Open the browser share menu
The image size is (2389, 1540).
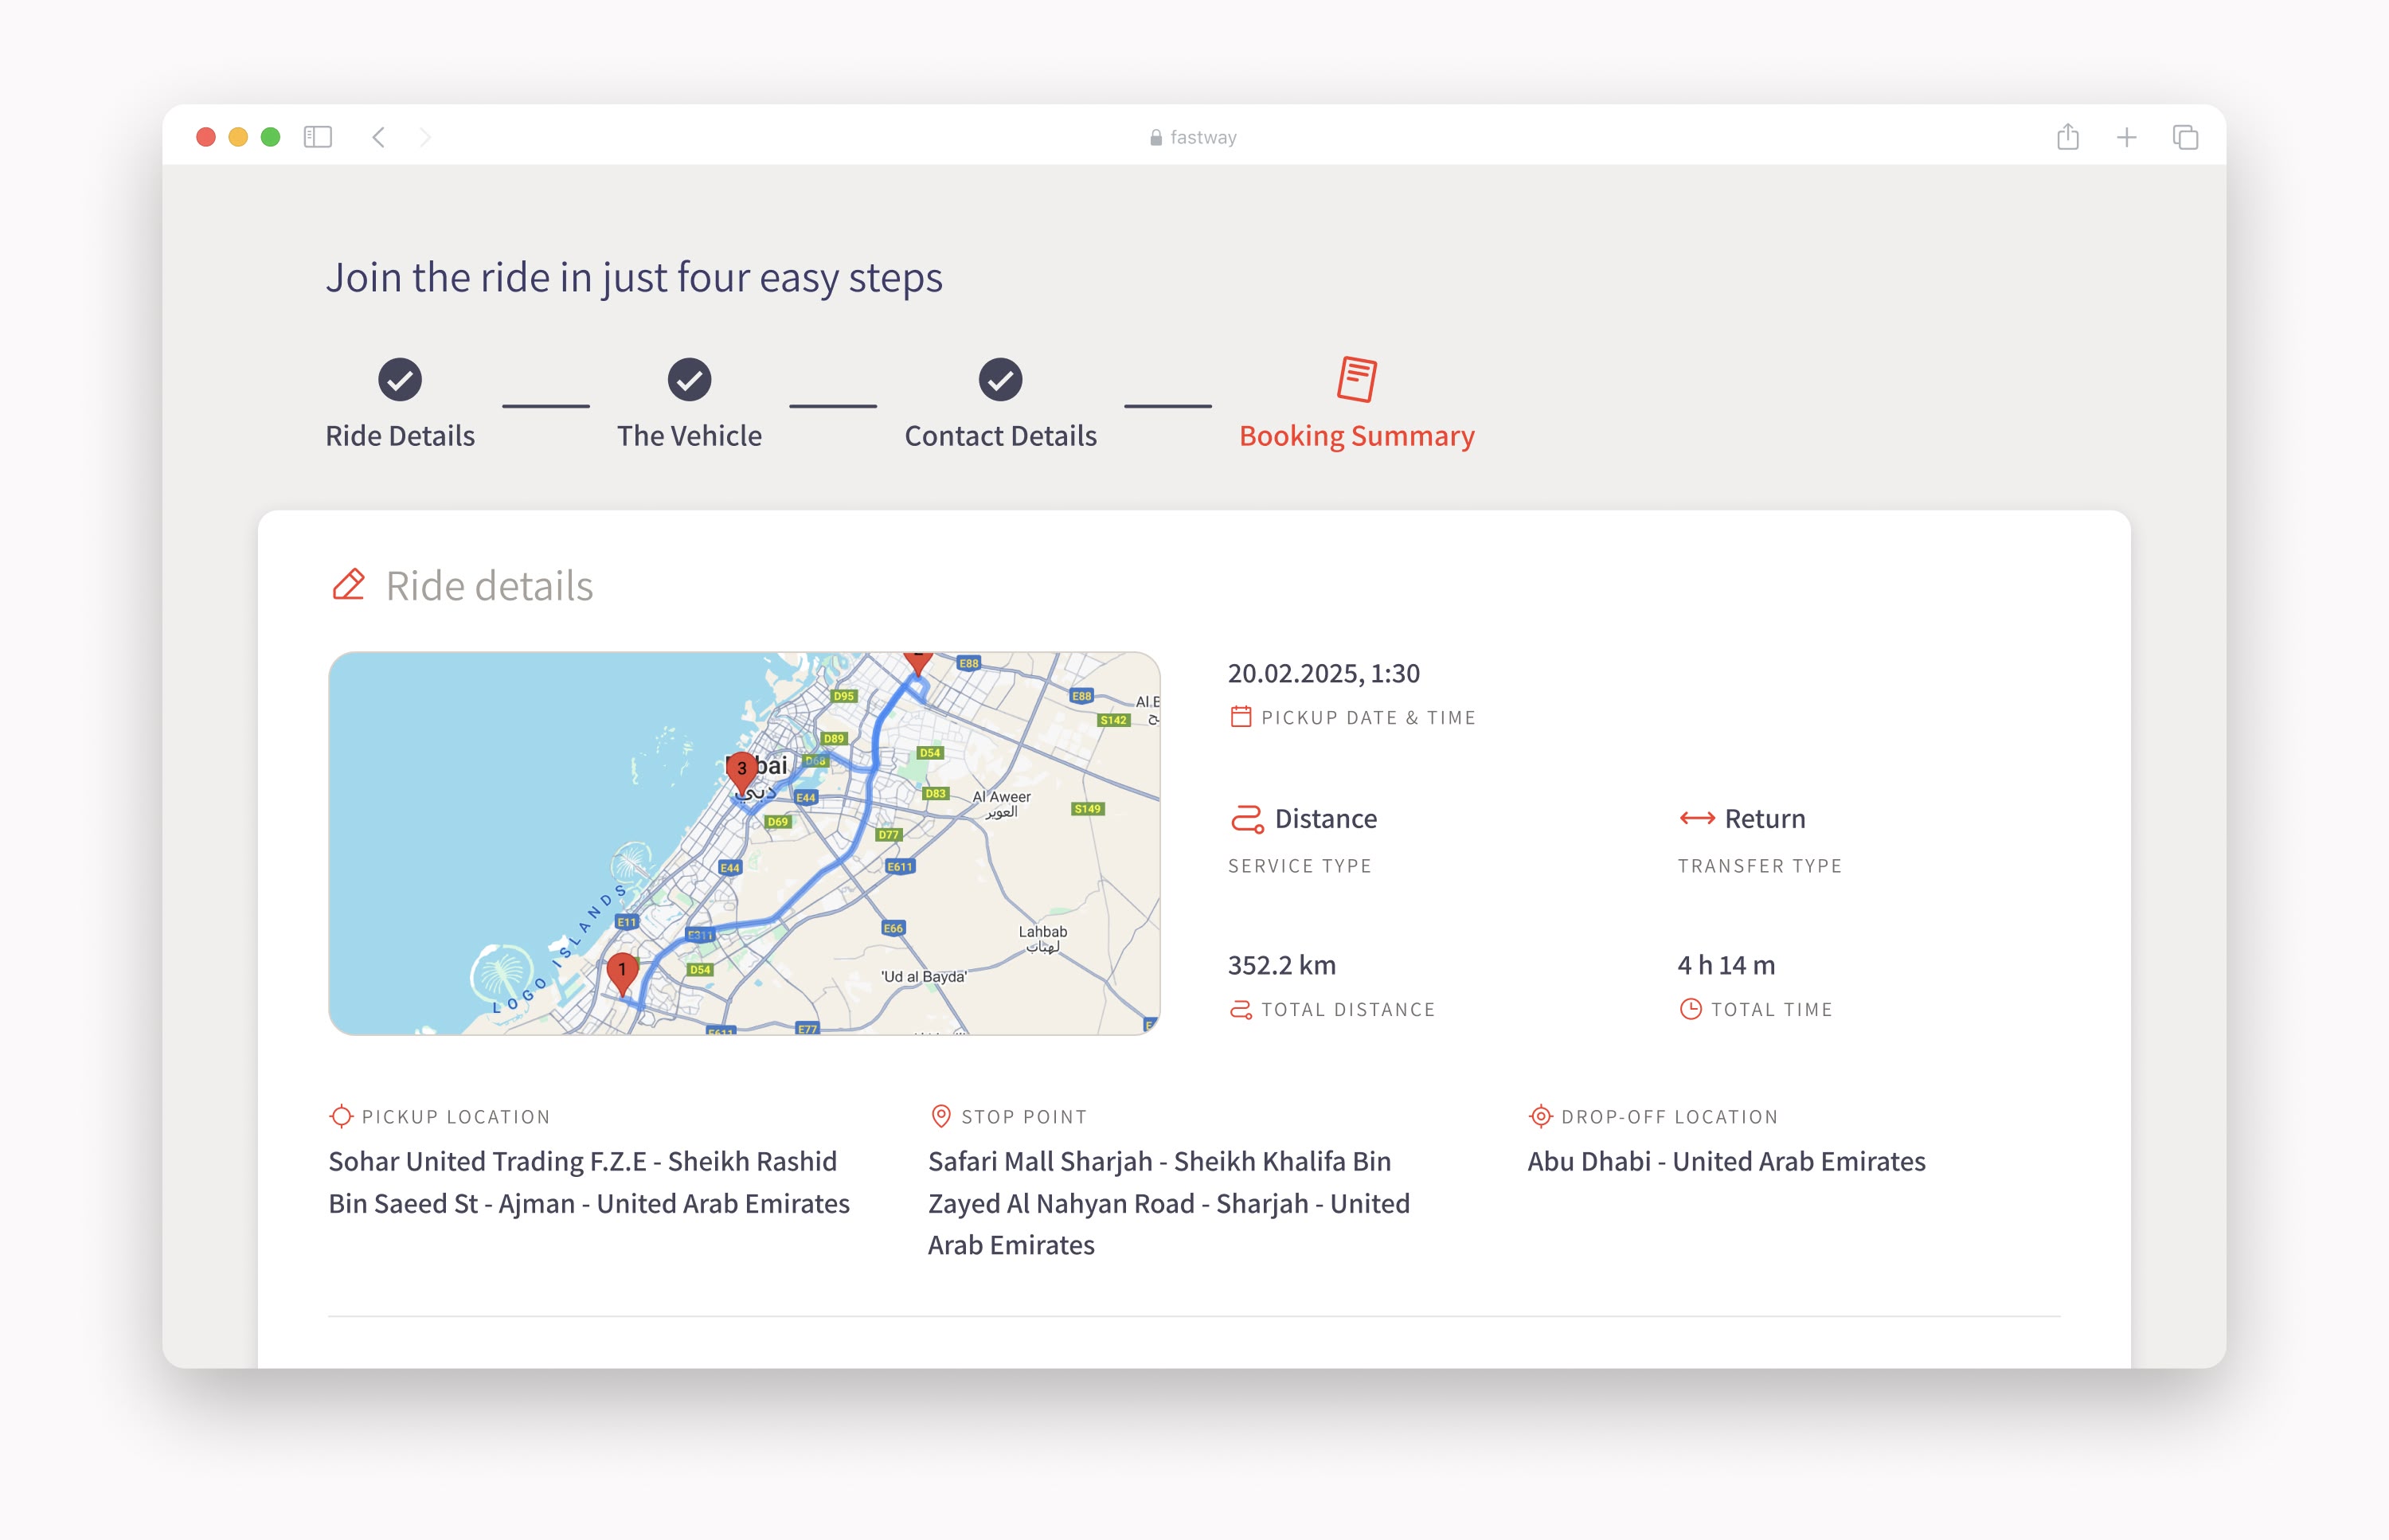[2067, 137]
